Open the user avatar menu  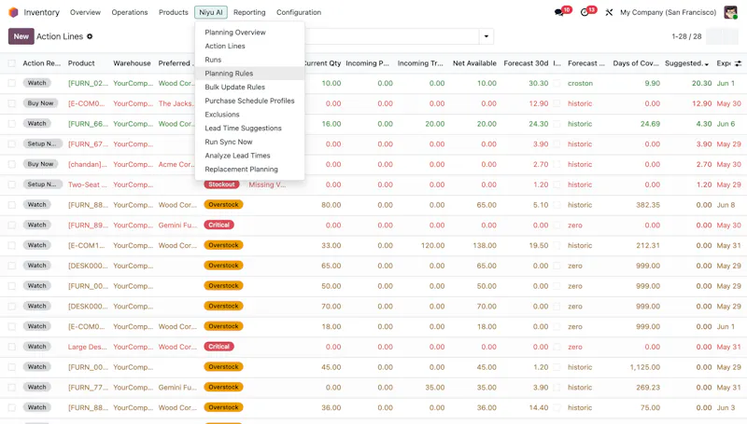(x=730, y=12)
